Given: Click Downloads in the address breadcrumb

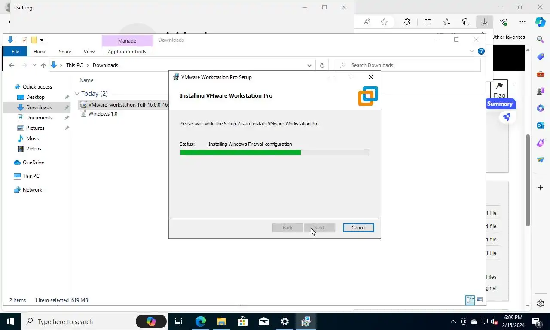Looking at the screenshot, I should (105, 65).
